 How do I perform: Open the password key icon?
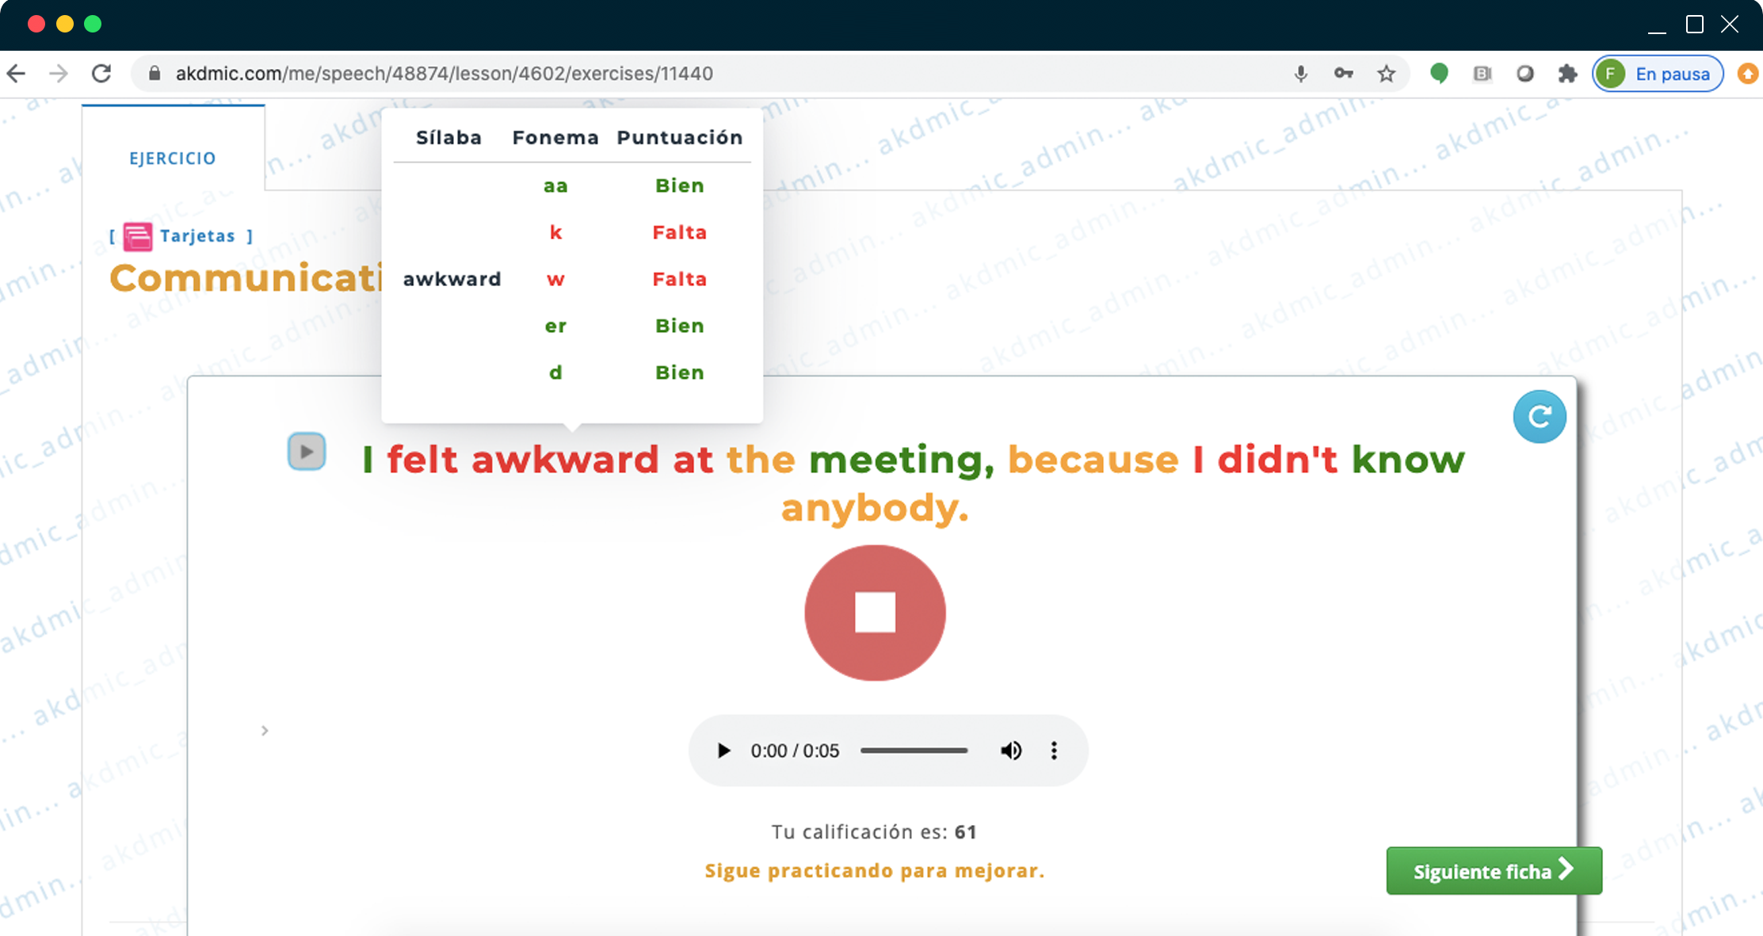point(1343,74)
